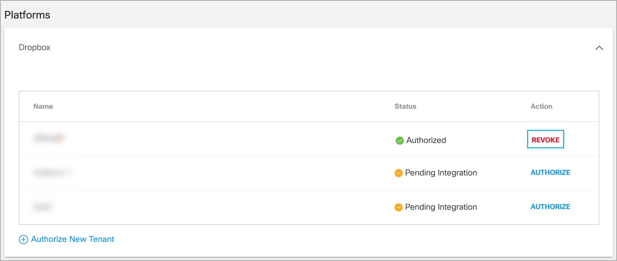
Task: Click the green Authorized check icon
Action: pos(400,141)
